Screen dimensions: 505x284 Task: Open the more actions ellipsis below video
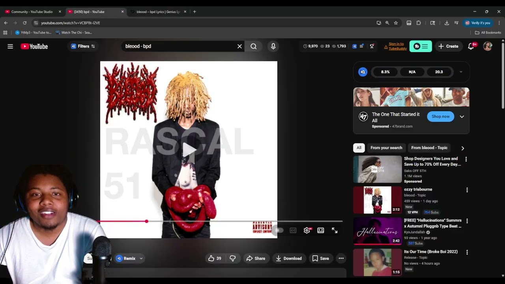point(341,258)
